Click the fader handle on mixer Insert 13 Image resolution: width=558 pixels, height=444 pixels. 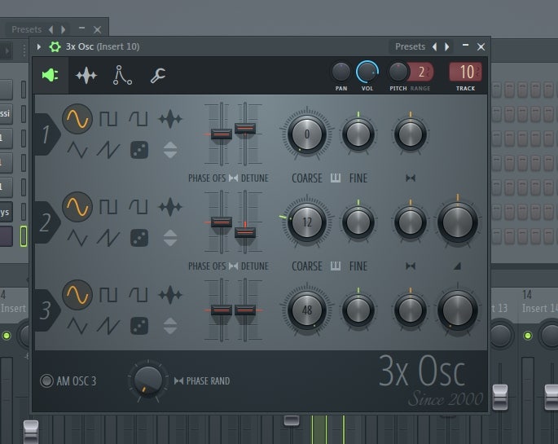coord(499,397)
